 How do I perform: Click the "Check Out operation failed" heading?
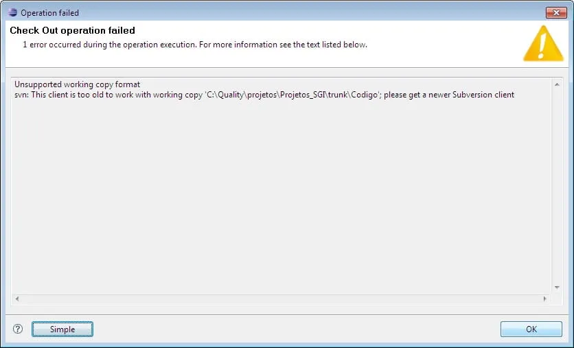72,31
